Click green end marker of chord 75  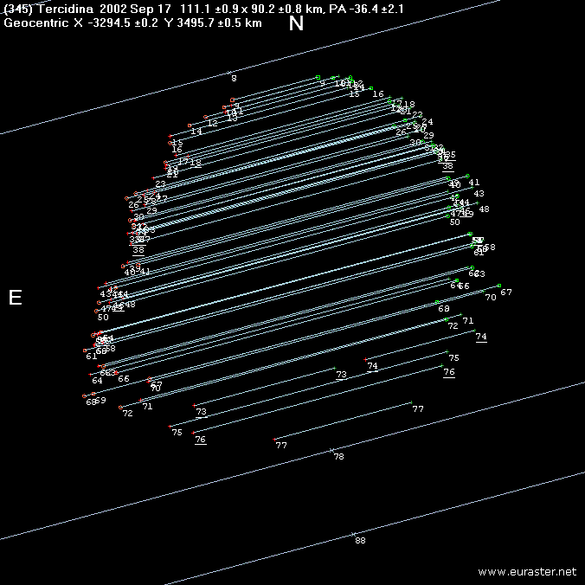click(x=447, y=352)
